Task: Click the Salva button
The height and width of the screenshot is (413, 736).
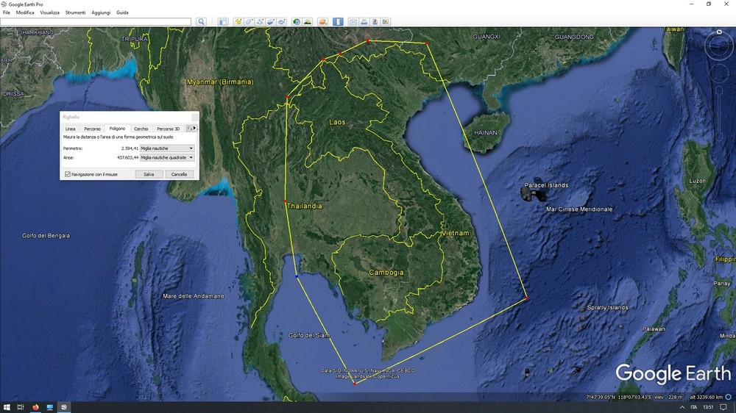Action: click(149, 174)
